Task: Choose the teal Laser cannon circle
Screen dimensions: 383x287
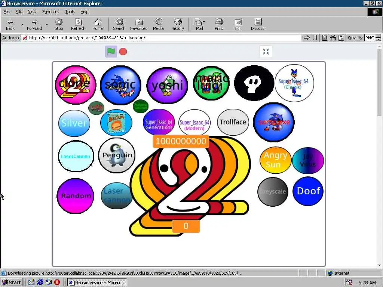Action: coord(117,196)
